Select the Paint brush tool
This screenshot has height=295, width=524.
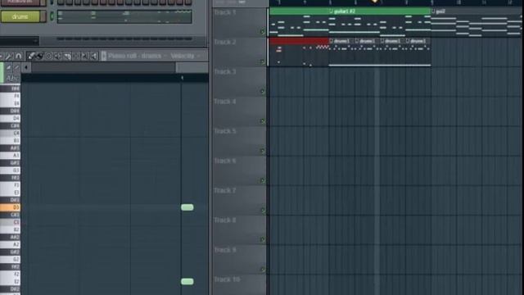click(x=39, y=56)
